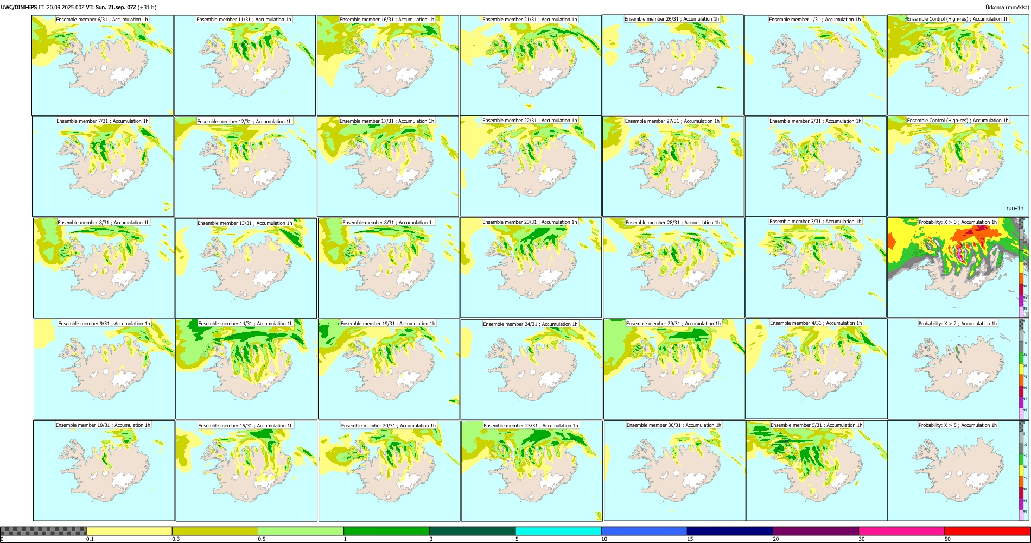Select the 'Ensemble member 27/31' title label
The image size is (1031, 543).
pos(672,121)
